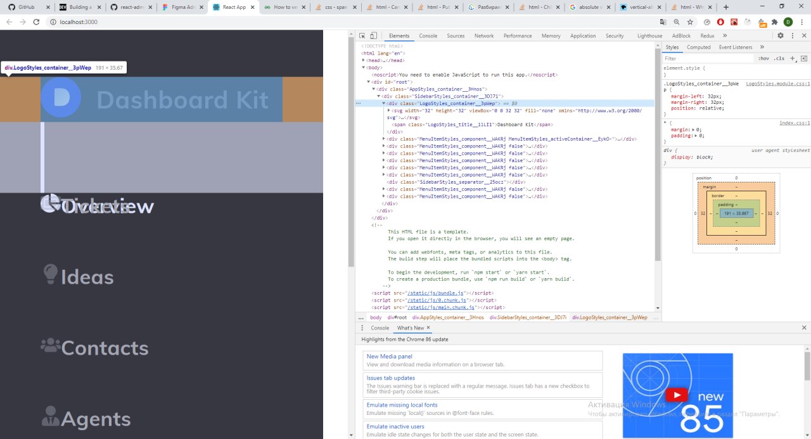This screenshot has height=439, width=811.
Task: Expand the svg width 32 node
Action: coord(389,110)
